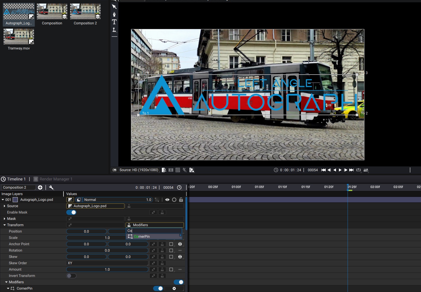The image size is (421, 292).
Task: Click the Add layer plus icon
Action: coord(40,187)
